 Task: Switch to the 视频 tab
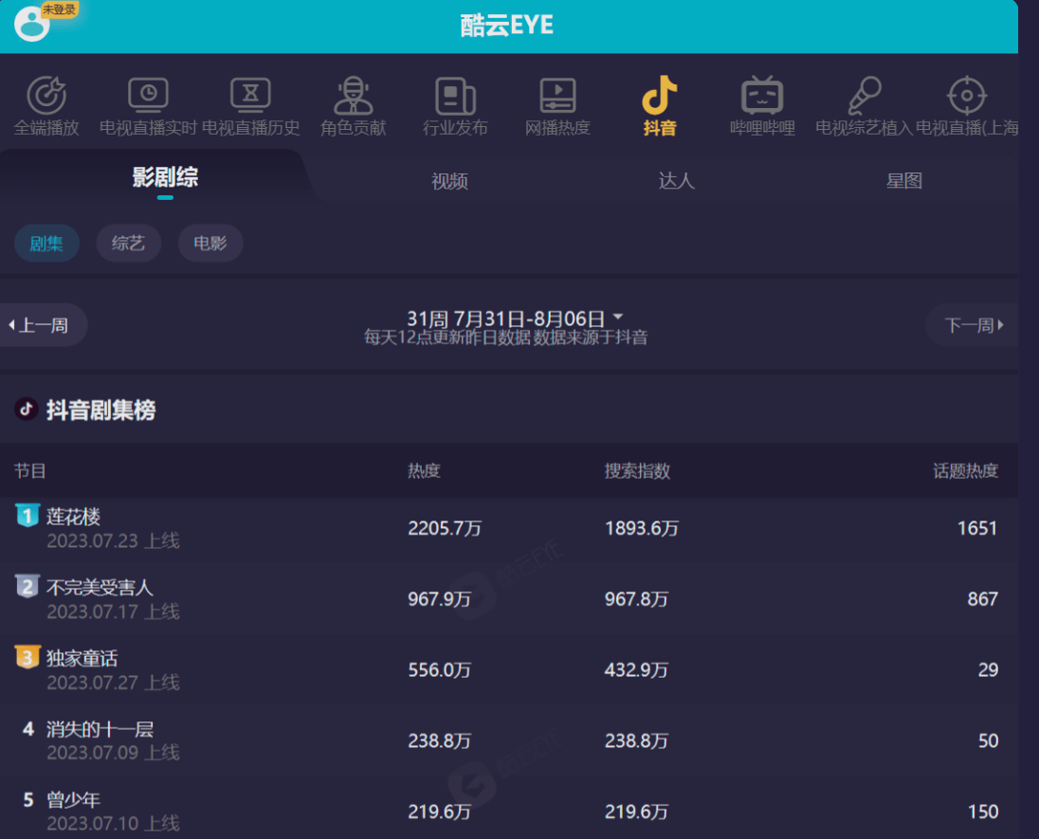(449, 181)
